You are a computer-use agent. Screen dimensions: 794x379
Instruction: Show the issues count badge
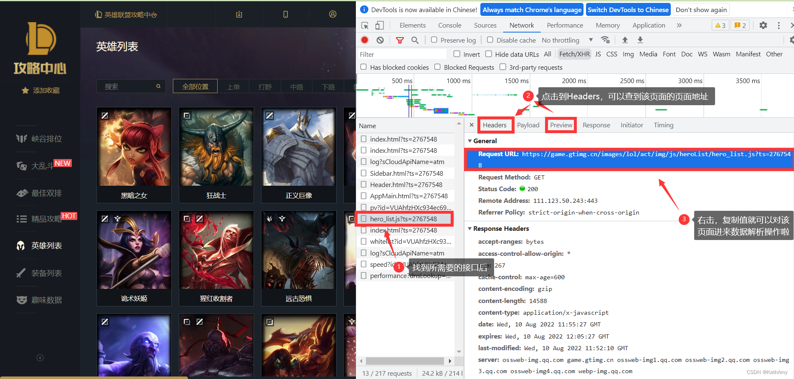(x=740, y=25)
